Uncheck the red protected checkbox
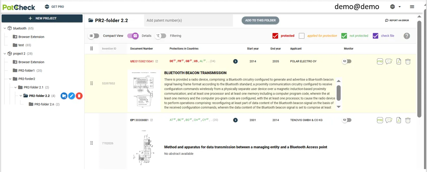Viewport: 427px width, 172px height. click(x=275, y=36)
